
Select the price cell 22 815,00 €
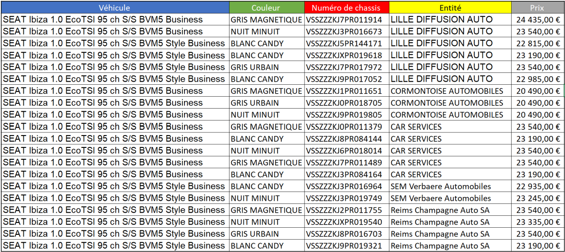[537, 44]
